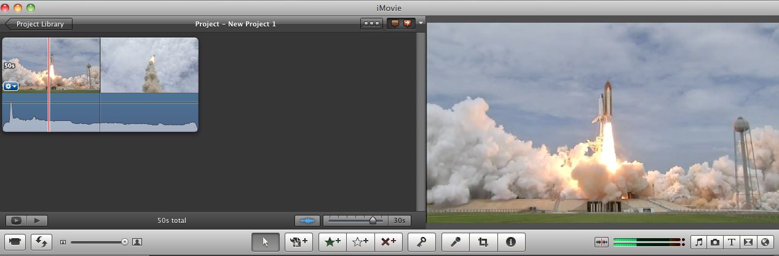Add selection to project button

(299, 242)
